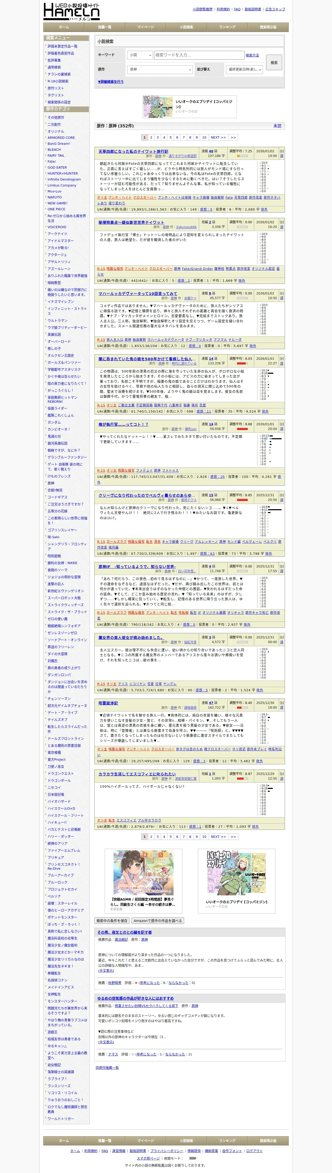Open sidebar link R-18小説検索
Screen dimensions: 332x1173
(58, 81)
